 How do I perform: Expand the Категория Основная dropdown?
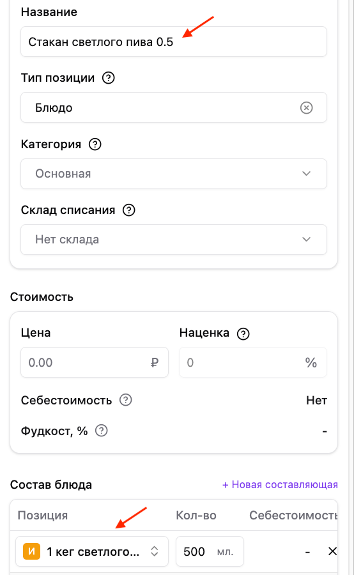pyautogui.click(x=174, y=174)
